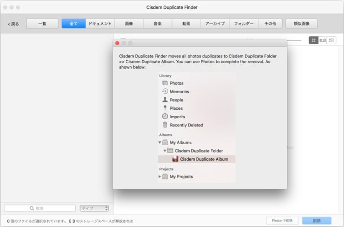Collapse the My Albums disclosure triangle
Screen dimensions: 344x227
click(160, 142)
